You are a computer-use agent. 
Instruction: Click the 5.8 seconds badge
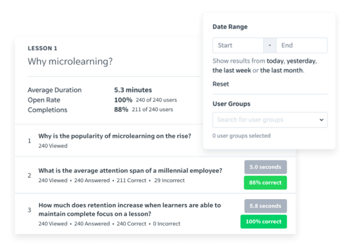pyautogui.click(x=266, y=206)
